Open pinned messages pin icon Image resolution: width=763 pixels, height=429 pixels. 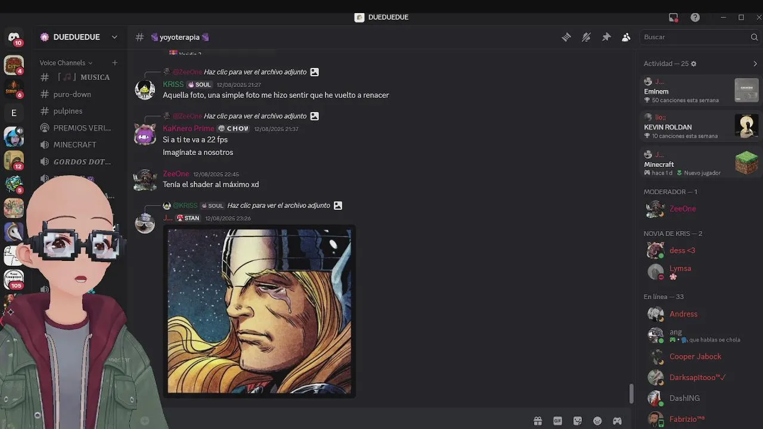(606, 37)
